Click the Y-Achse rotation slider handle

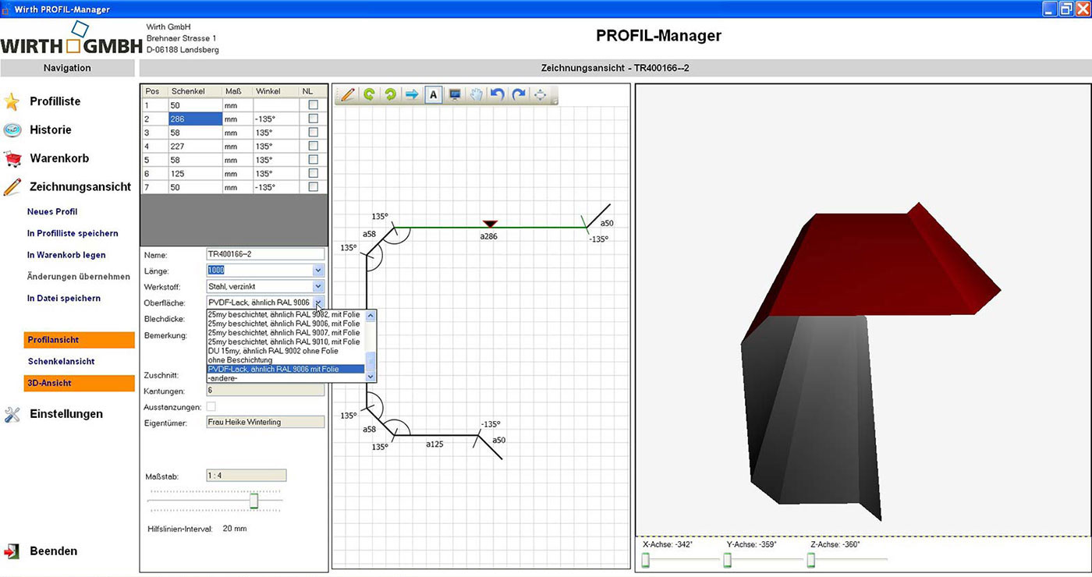[727, 560]
